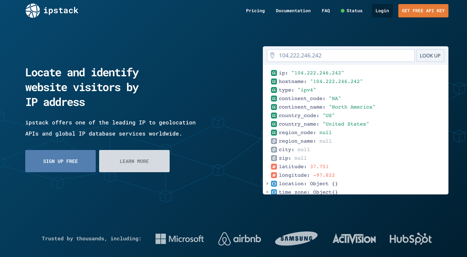Click the string icon beside hostname

(x=274, y=81)
